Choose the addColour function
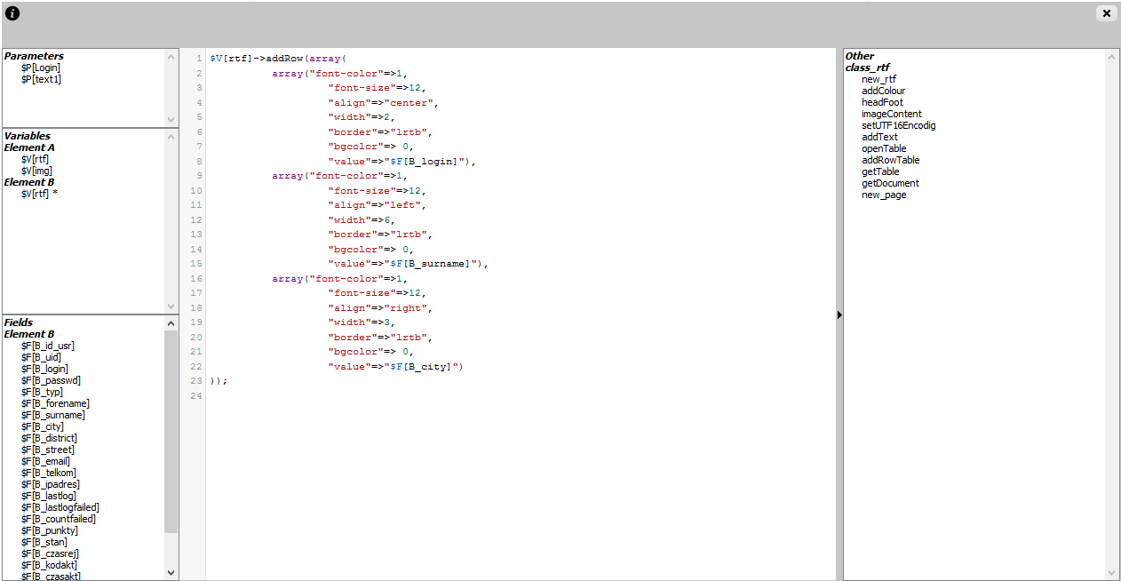Viewport: 1121px width, 581px height. pyautogui.click(x=883, y=91)
